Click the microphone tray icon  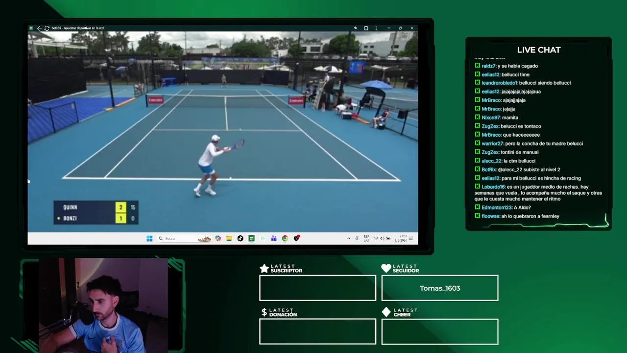357,239
